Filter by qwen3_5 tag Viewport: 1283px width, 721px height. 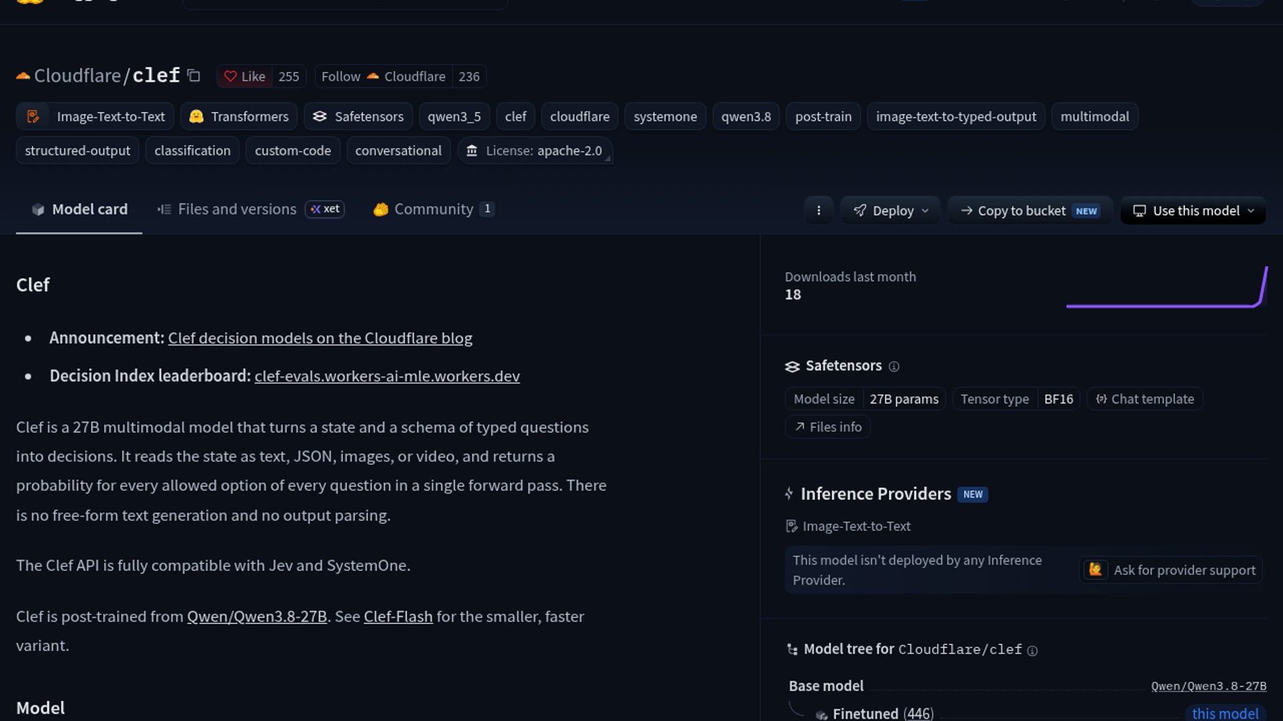[x=454, y=116]
